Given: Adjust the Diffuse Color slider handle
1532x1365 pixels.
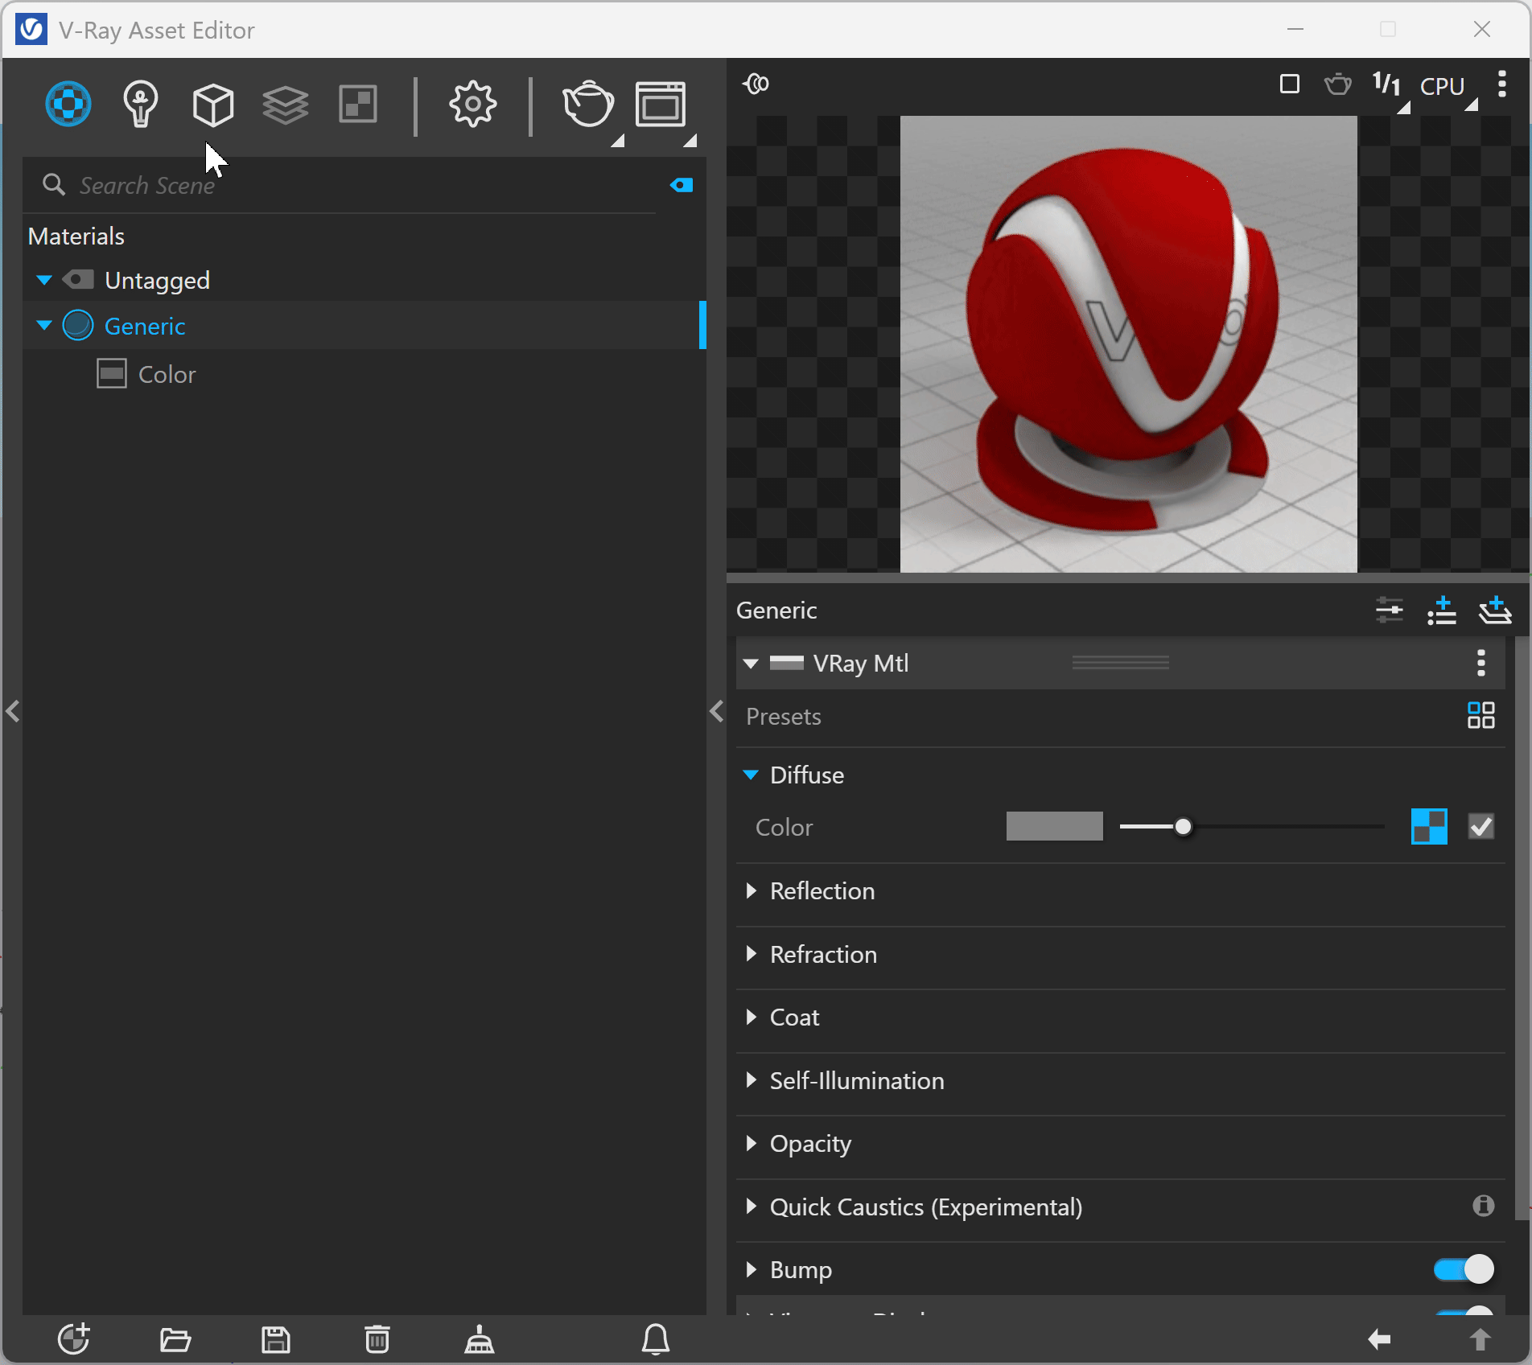Looking at the screenshot, I should [x=1183, y=827].
